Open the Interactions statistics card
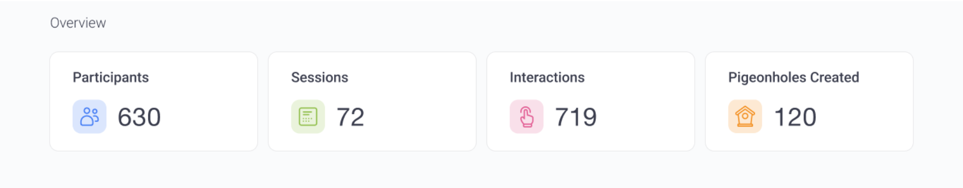 (x=591, y=101)
